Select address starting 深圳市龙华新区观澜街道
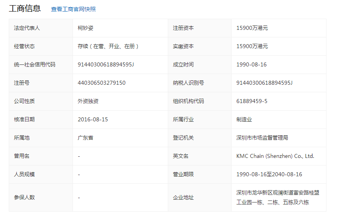338x218 pixels. click(278, 197)
